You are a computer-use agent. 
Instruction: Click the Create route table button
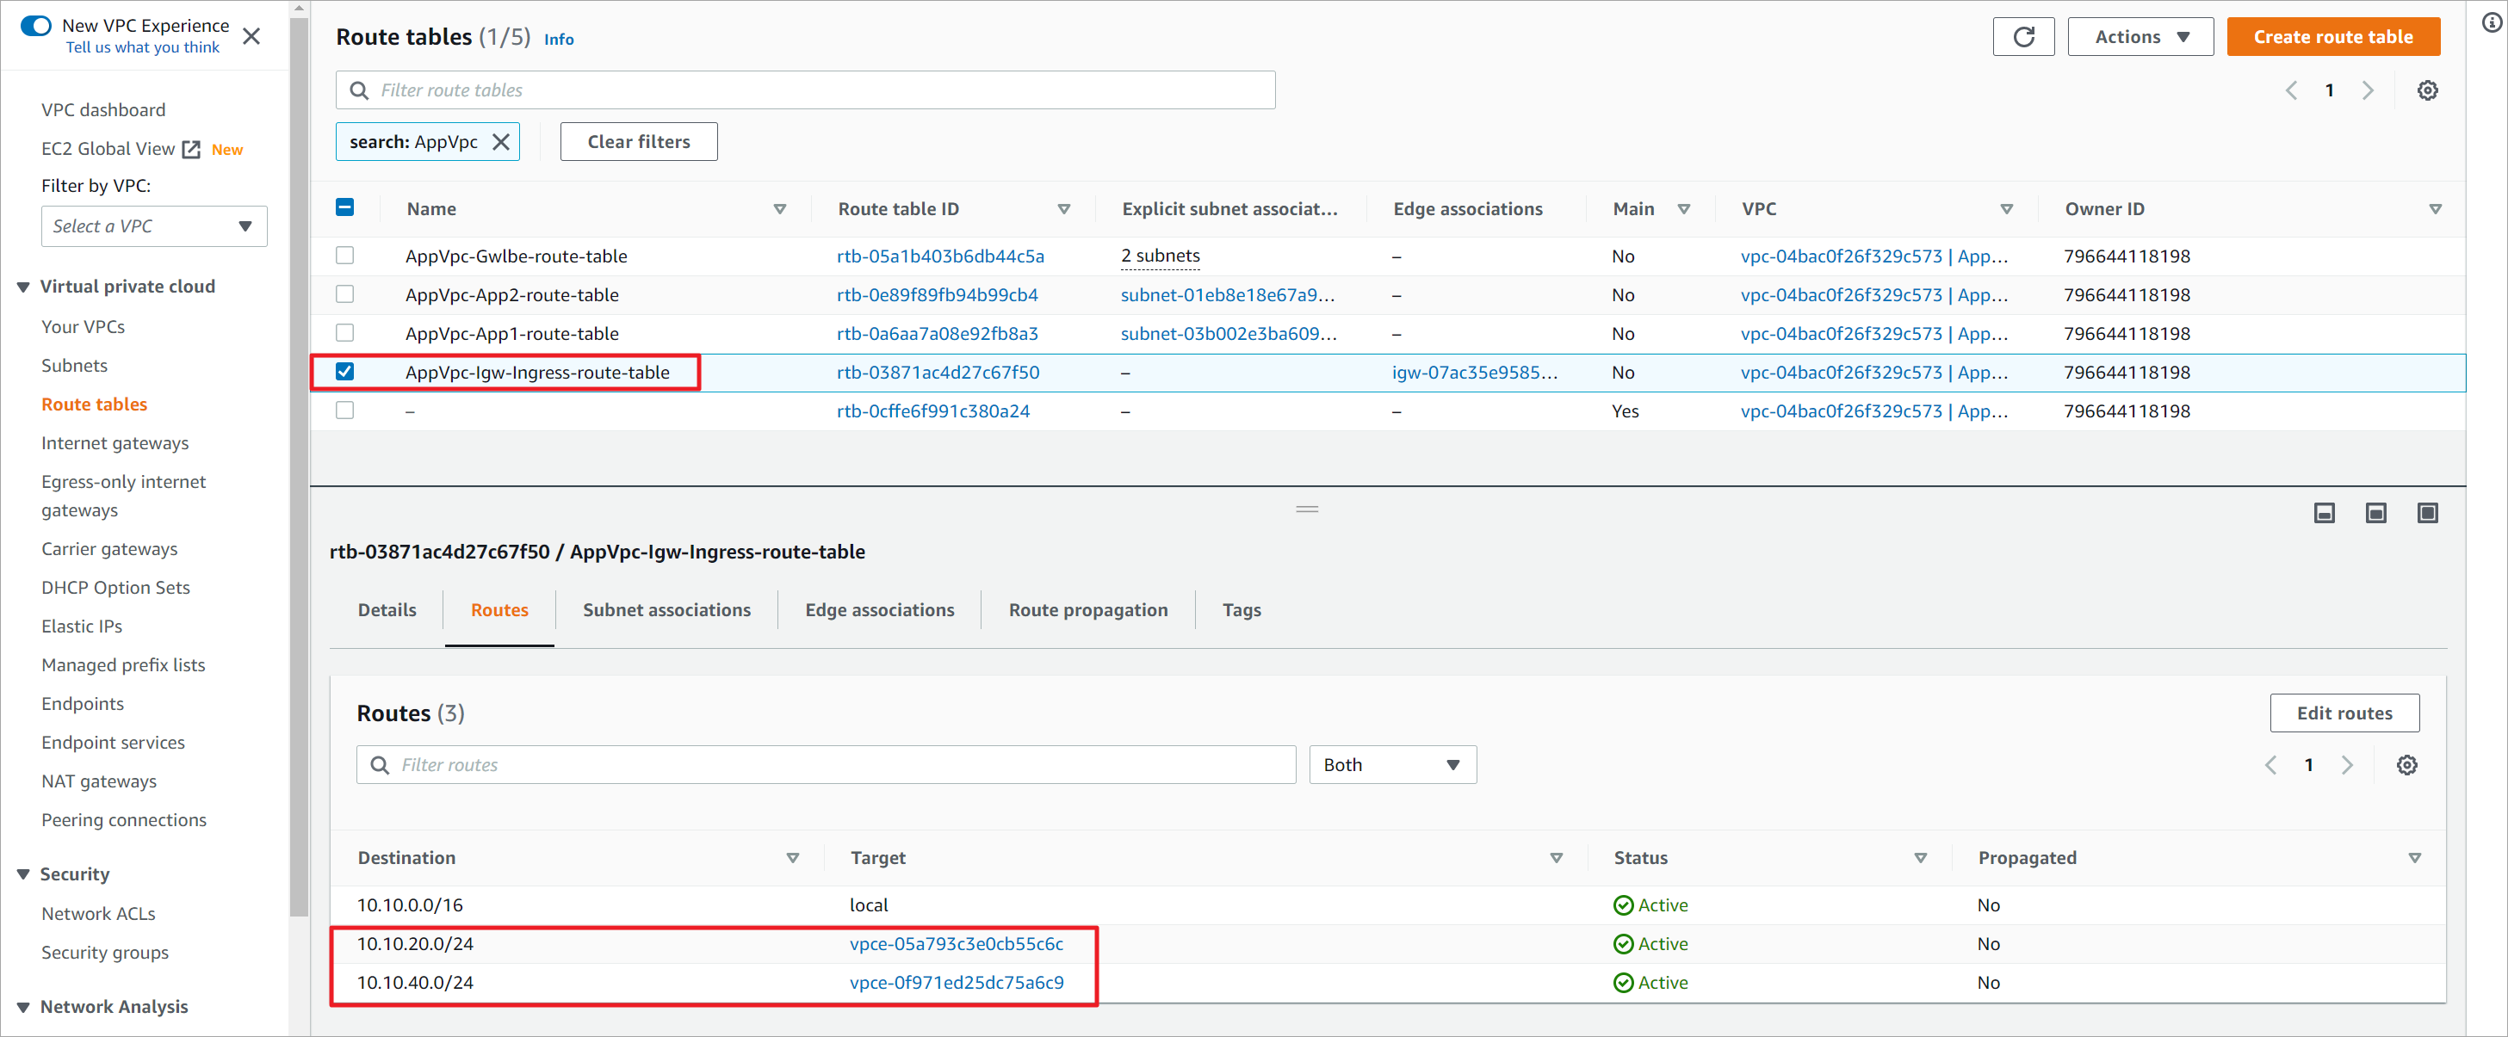point(2332,37)
